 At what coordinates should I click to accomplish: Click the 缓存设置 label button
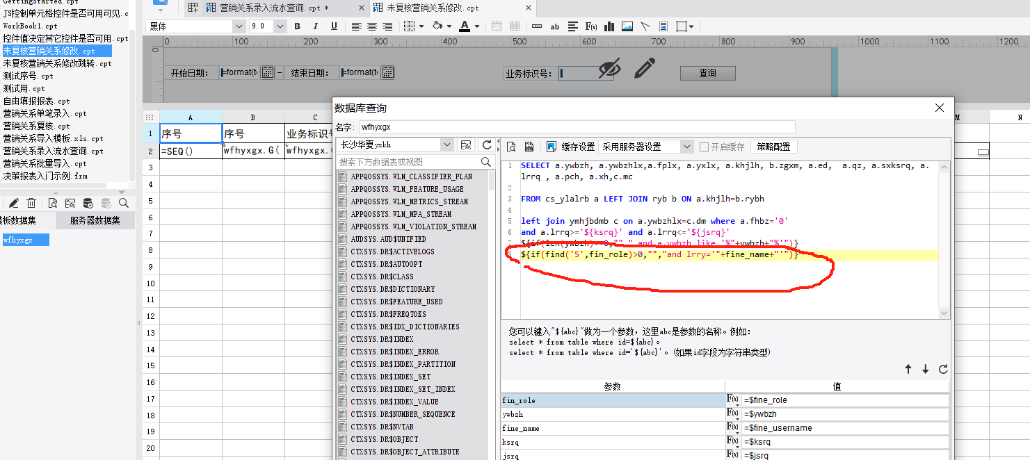point(578,147)
